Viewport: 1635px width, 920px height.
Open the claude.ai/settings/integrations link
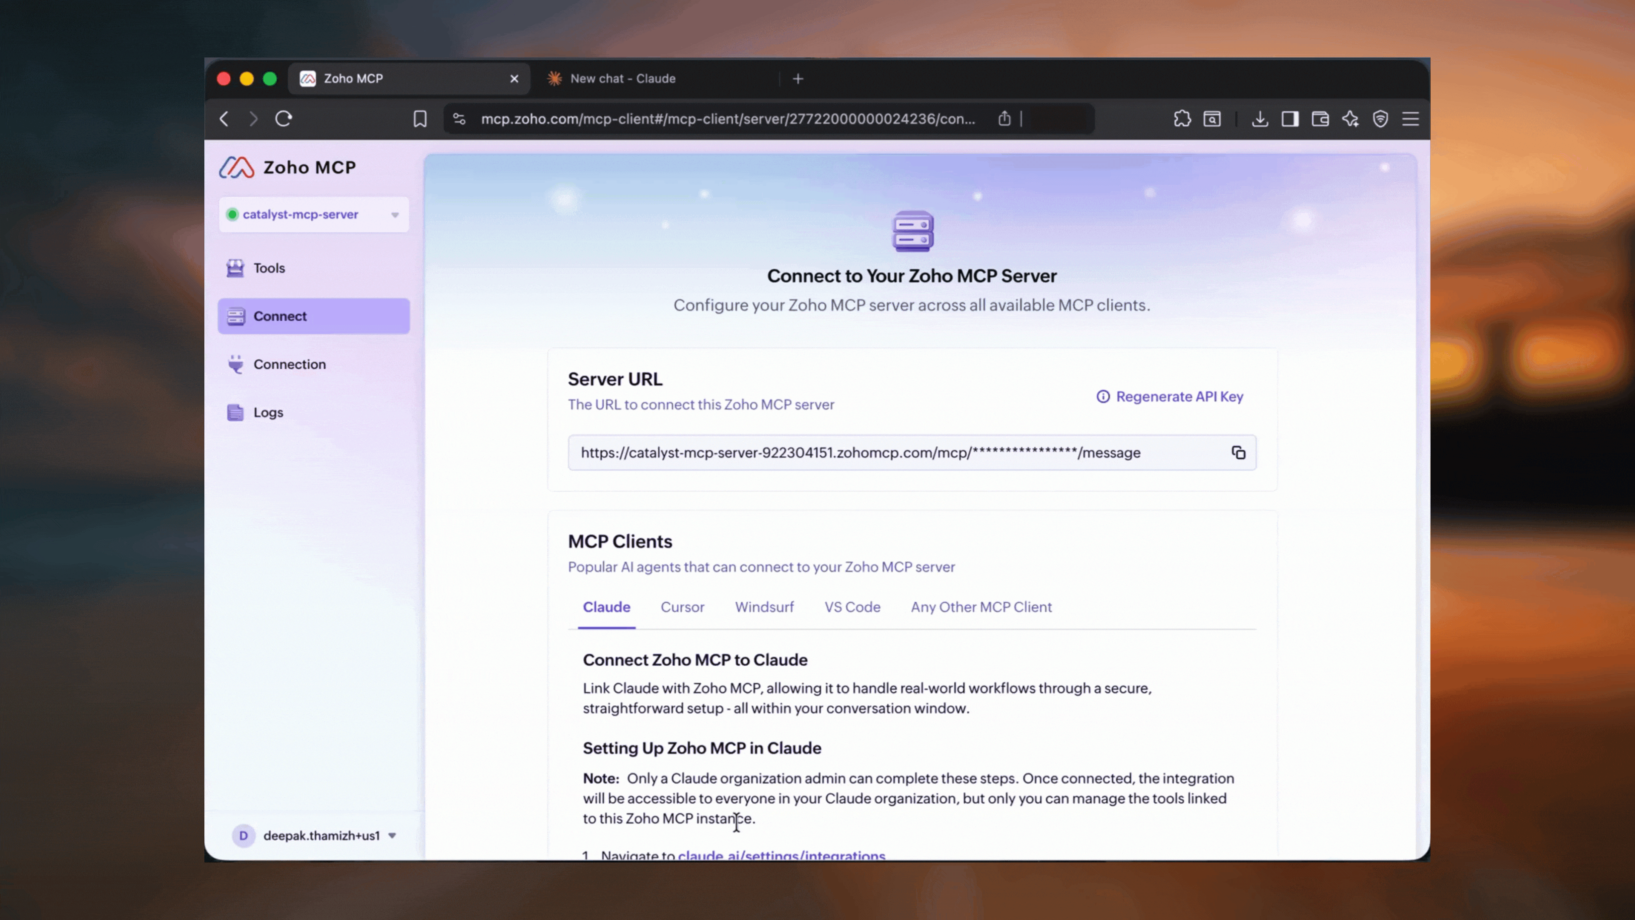pos(781,854)
